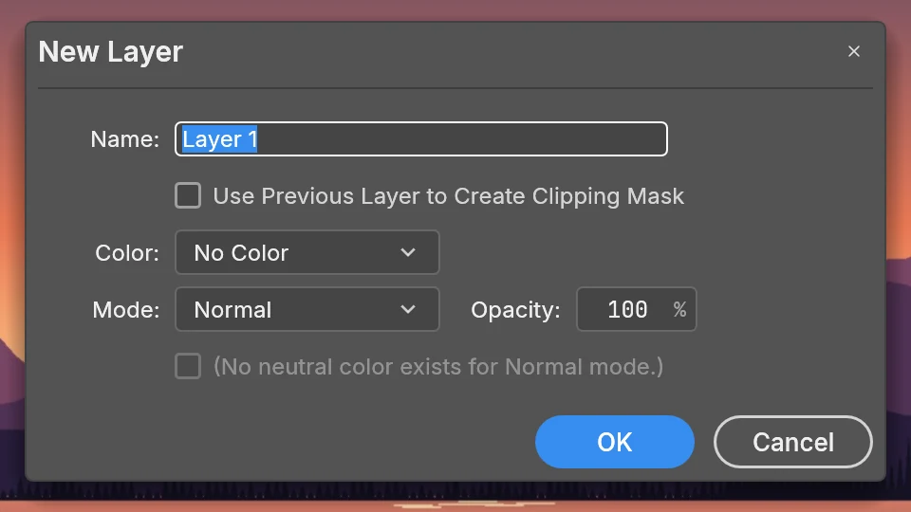Click the 'Name:' label
This screenshot has width=911, height=512.
pyautogui.click(x=125, y=139)
